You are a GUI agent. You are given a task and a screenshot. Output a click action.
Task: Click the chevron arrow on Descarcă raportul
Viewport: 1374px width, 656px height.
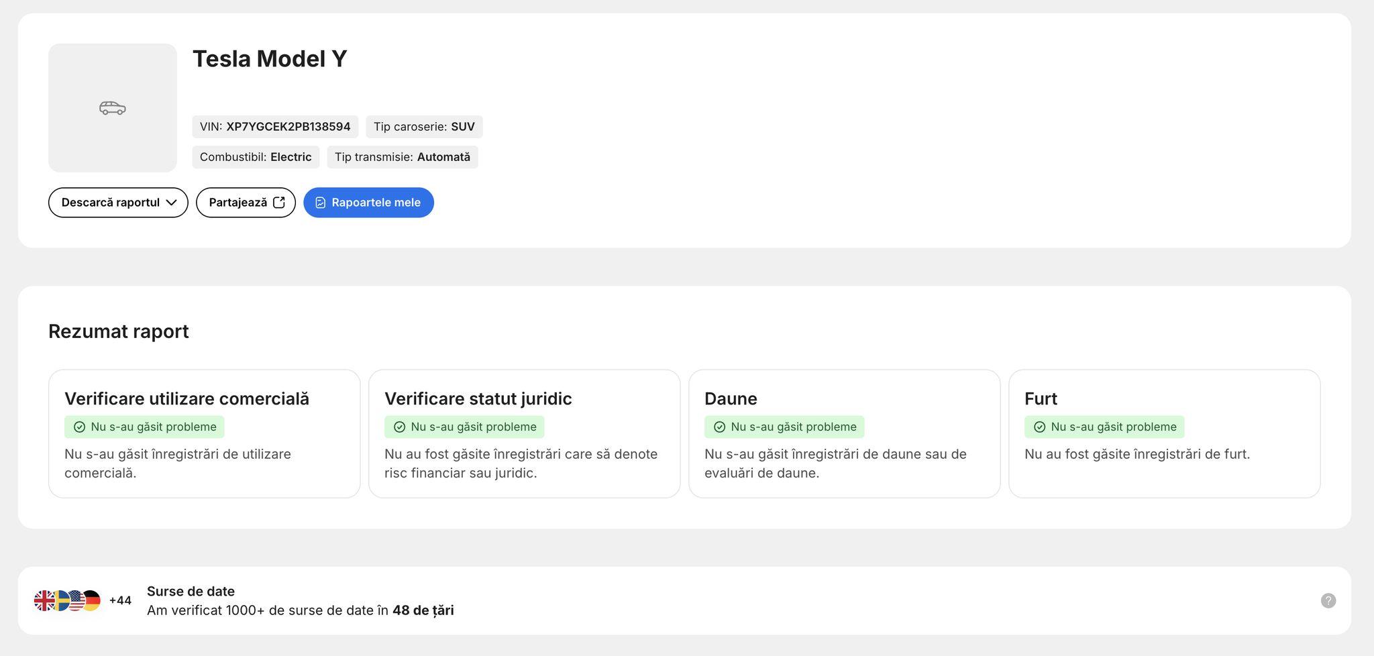tap(171, 203)
